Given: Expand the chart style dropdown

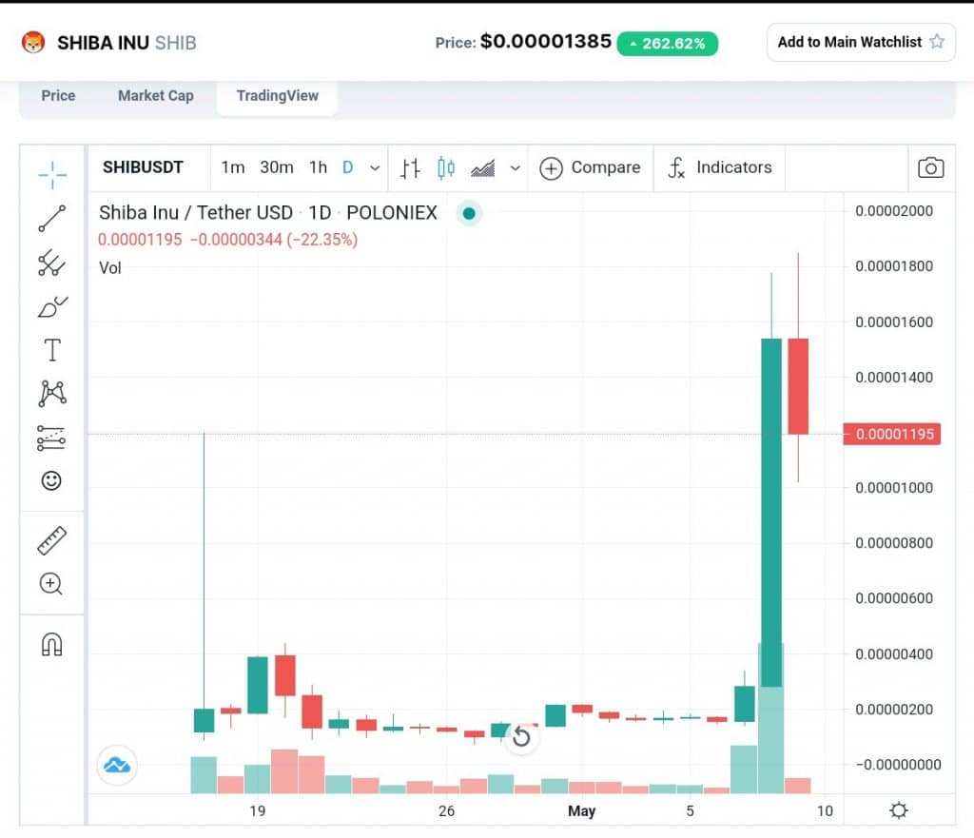Looking at the screenshot, I should [x=515, y=167].
